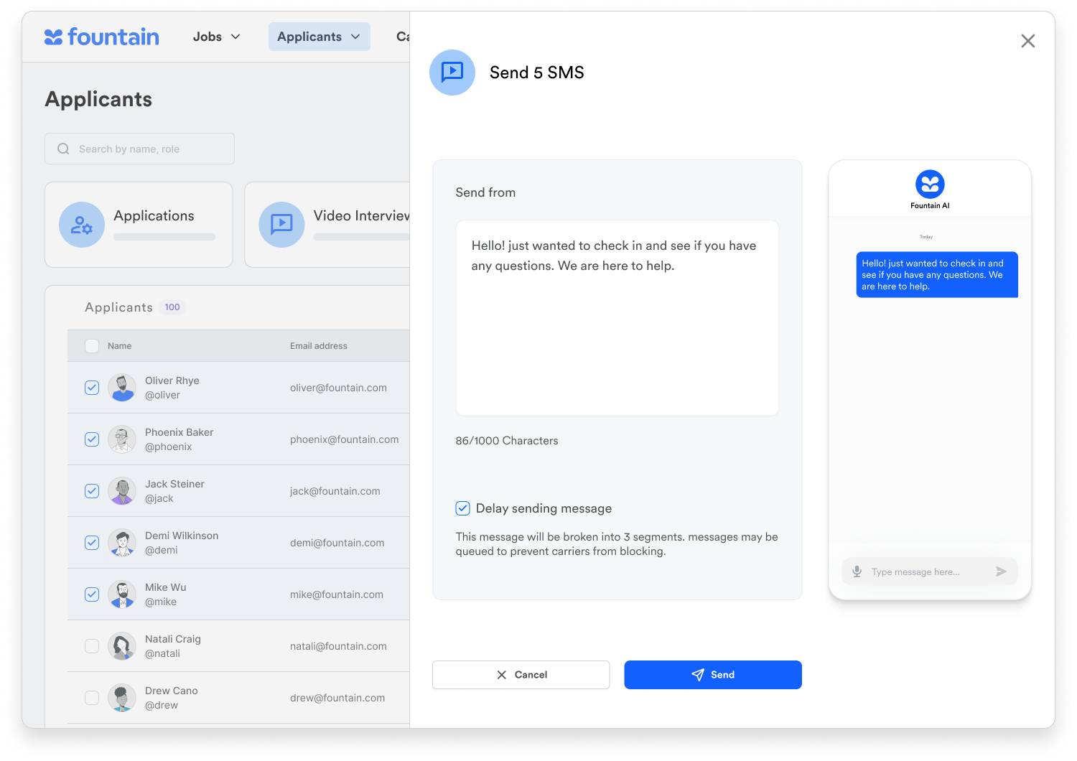Click the Fountain AI avatar in phone preview

930,184
